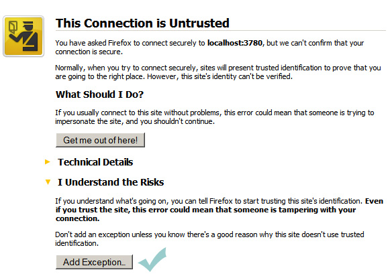
Task: Click the What Should I Do? heading
Action: [100, 94]
